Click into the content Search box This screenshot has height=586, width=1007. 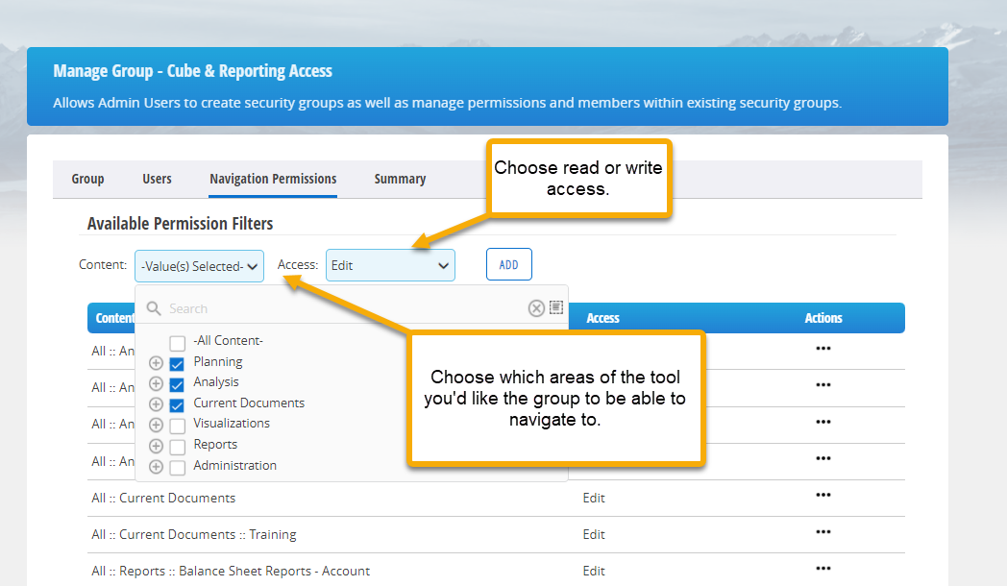[x=347, y=308]
